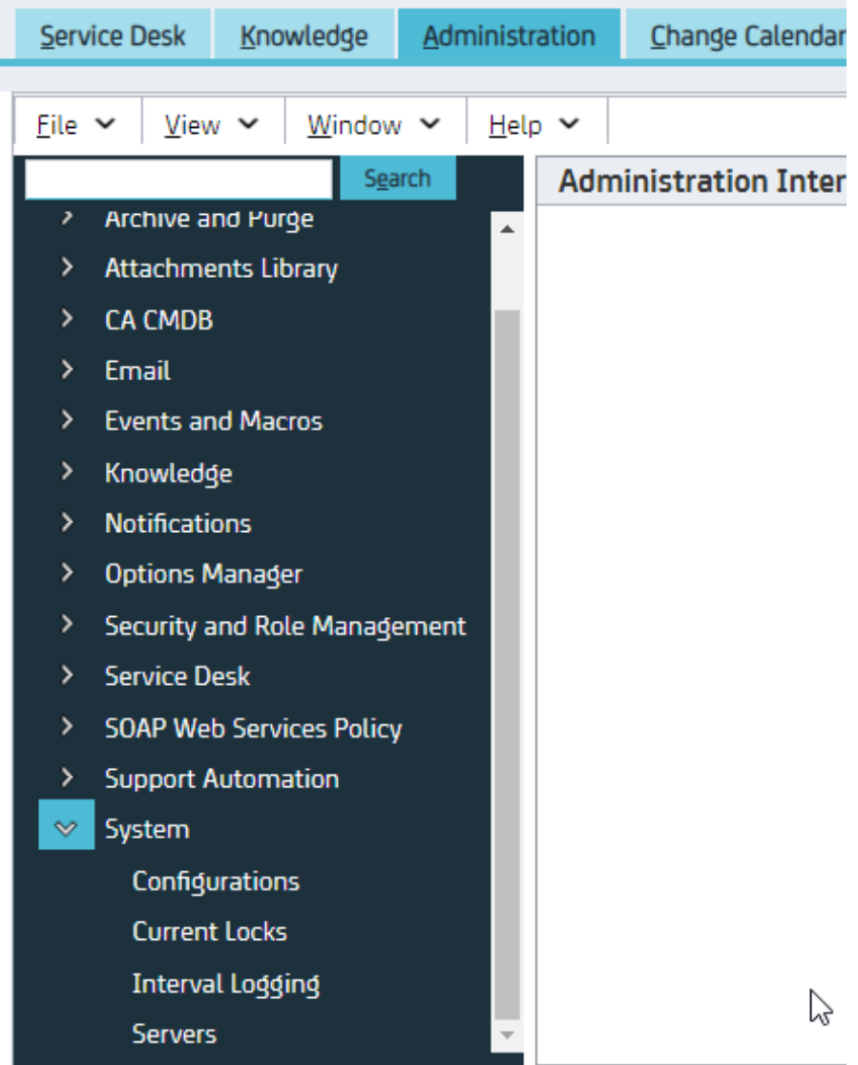
Task: Expand the CA CMDB chevron
Action: tap(66, 319)
